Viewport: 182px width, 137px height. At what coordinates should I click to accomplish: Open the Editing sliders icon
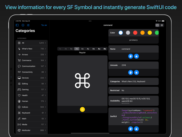tap(19, 84)
